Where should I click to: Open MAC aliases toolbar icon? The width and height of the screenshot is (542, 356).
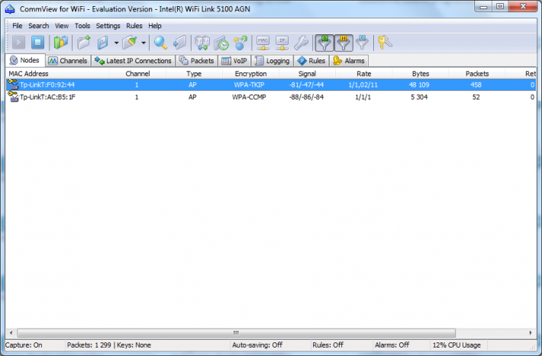tap(263, 43)
